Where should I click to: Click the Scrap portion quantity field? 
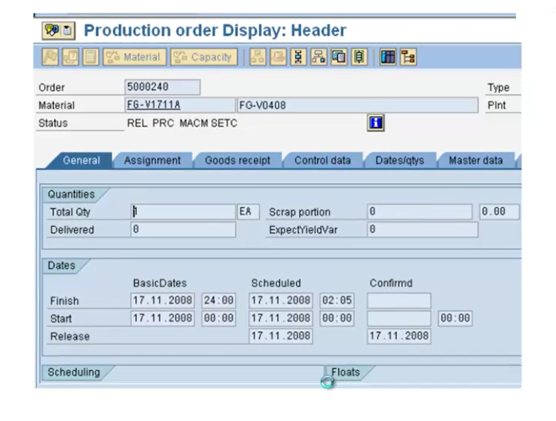420,212
